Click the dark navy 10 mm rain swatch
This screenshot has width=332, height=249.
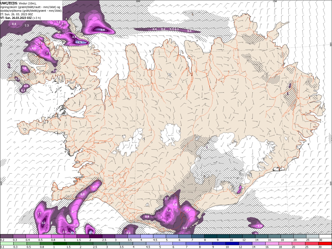pyautogui.click(x=232, y=244)
